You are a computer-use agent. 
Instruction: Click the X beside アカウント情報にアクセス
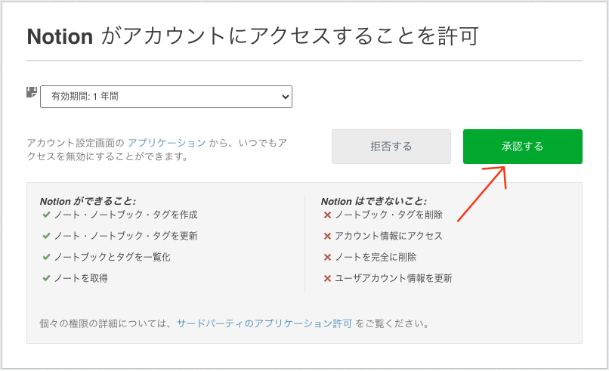tap(327, 236)
